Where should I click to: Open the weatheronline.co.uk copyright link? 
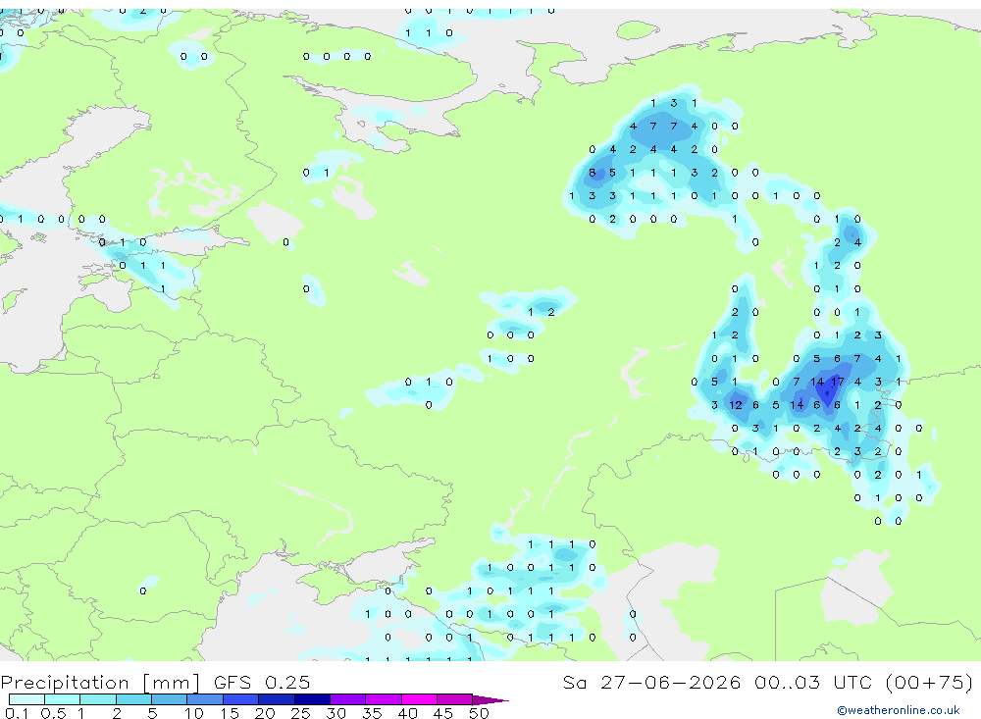pyautogui.click(x=898, y=710)
